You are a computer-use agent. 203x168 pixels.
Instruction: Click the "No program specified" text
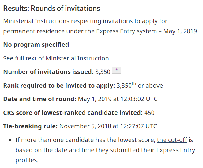tap(36, 45)
